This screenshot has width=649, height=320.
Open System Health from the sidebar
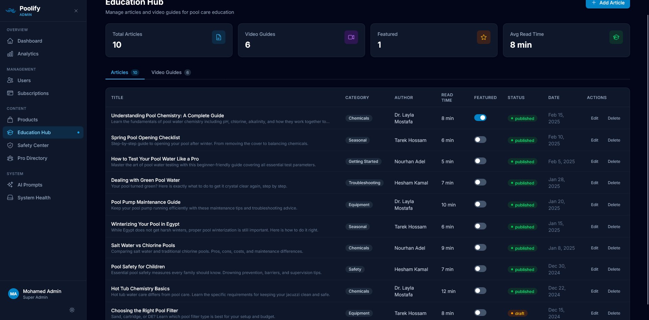point(43,198)
